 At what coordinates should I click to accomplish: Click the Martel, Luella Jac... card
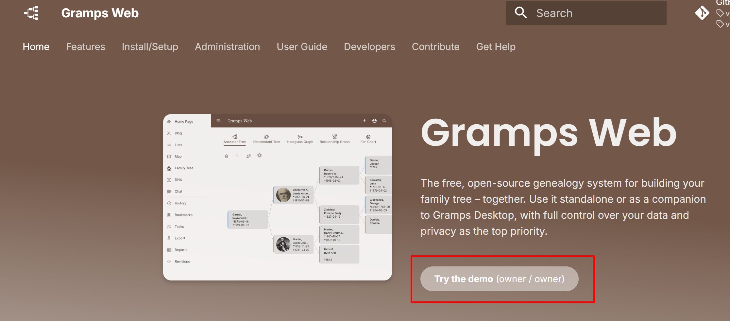294,244
